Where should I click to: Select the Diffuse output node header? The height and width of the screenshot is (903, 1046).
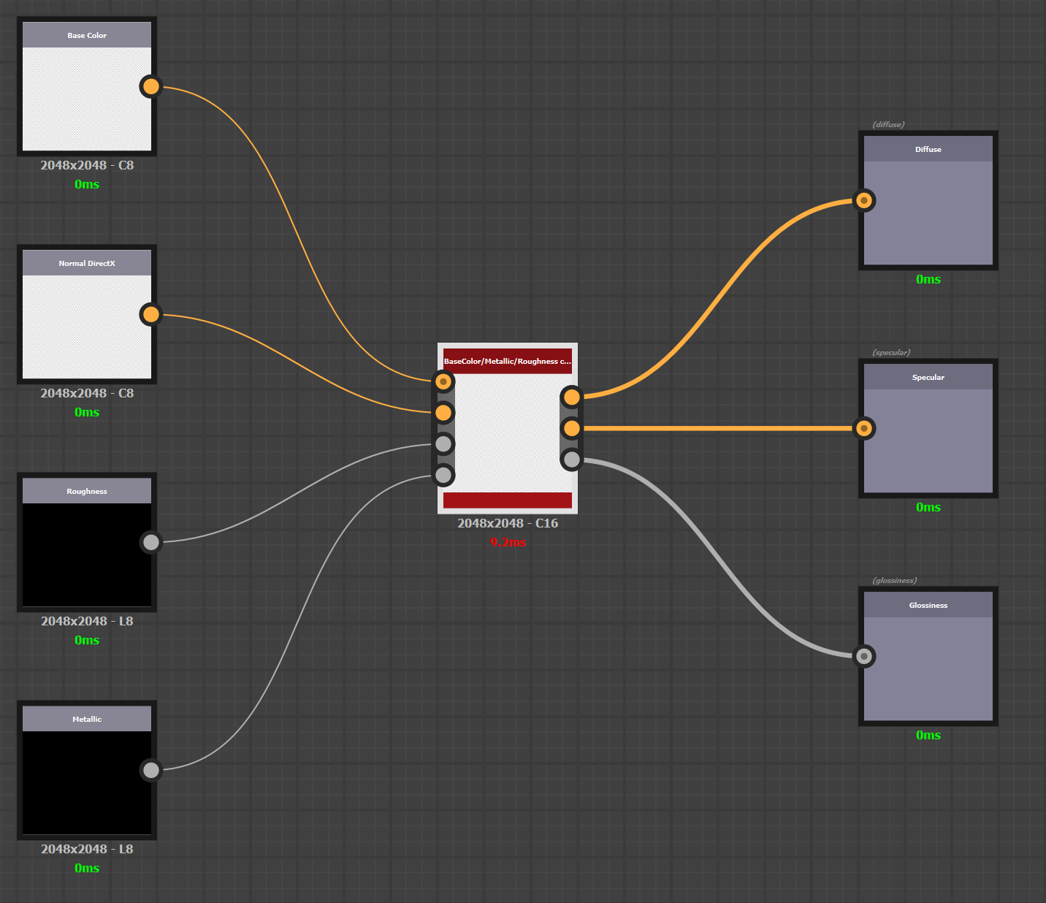pyautogui.click(x=928, y=148)
